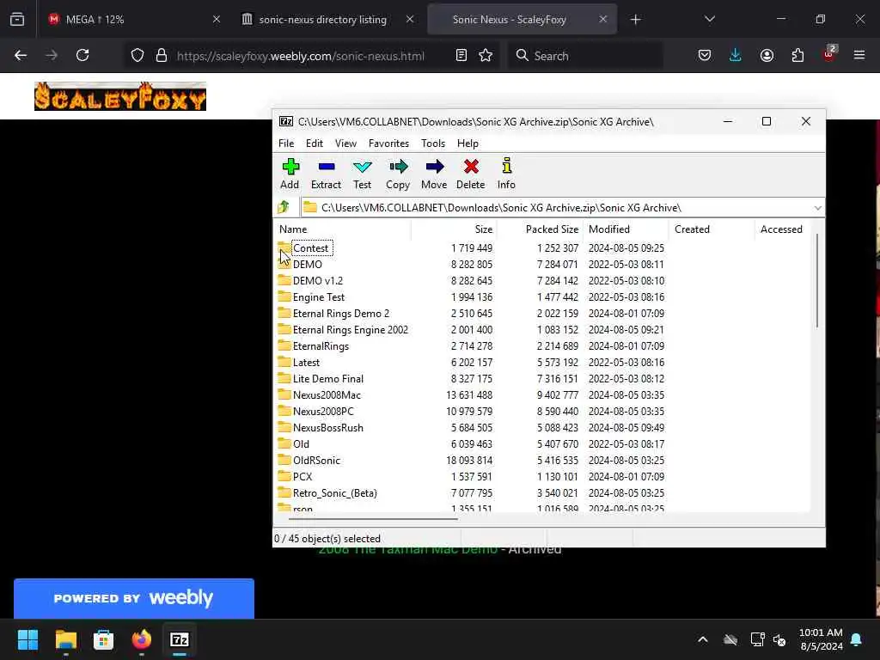The image size is (880, 660).
Task: Reload the Firefox page
Action: (82, 55)
